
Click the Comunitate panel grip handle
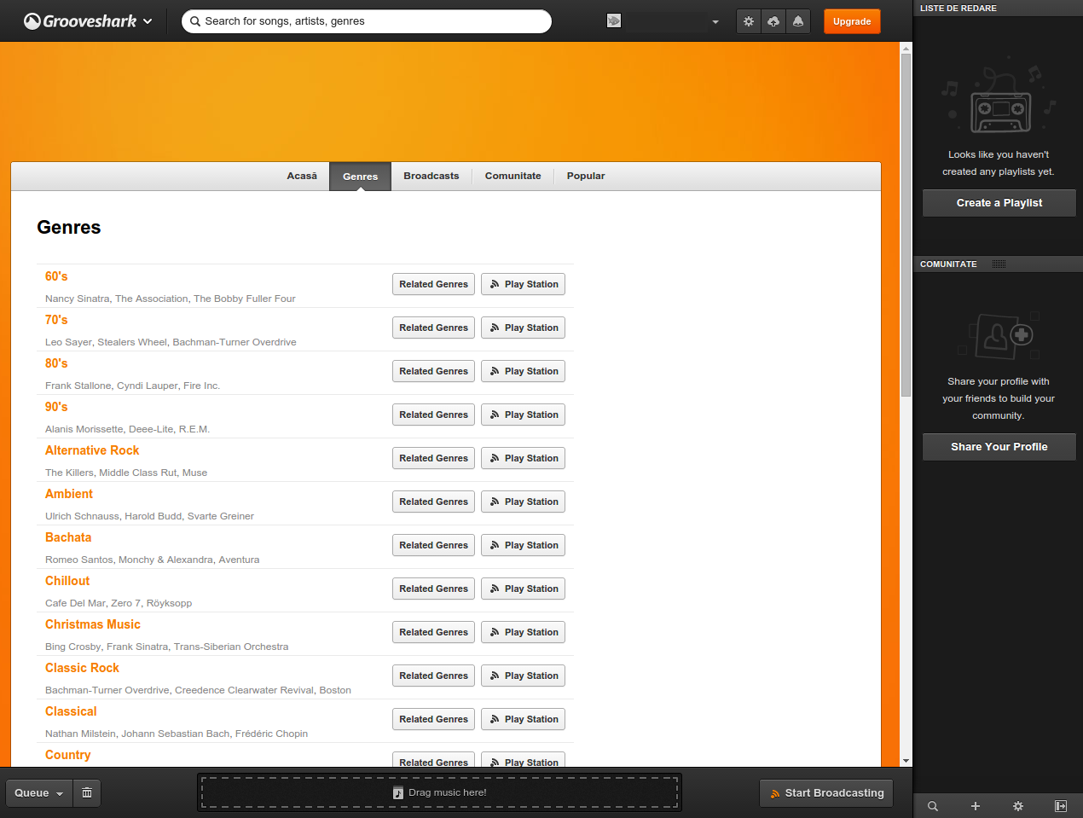click(999, 264)
